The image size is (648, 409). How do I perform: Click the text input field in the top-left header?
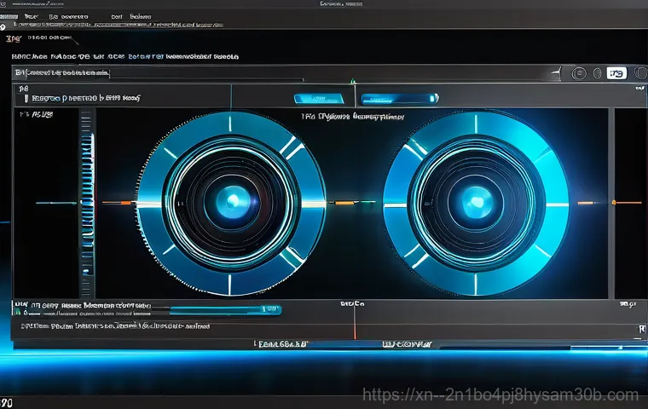coord(64,74)
